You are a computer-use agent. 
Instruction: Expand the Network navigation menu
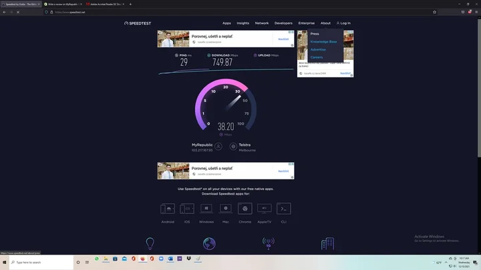(262, 23)
